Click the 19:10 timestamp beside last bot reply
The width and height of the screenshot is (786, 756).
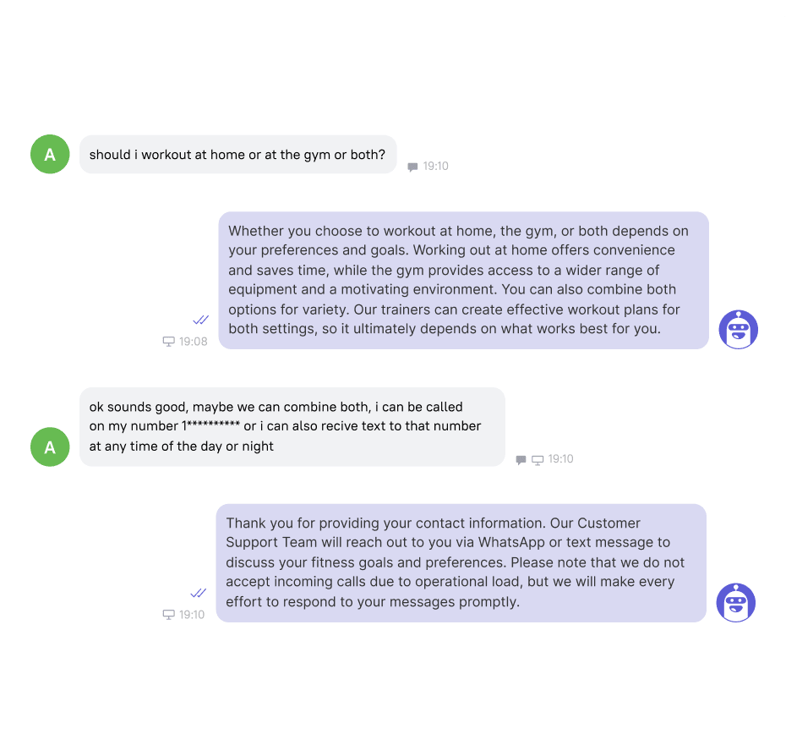click(192, 615)
